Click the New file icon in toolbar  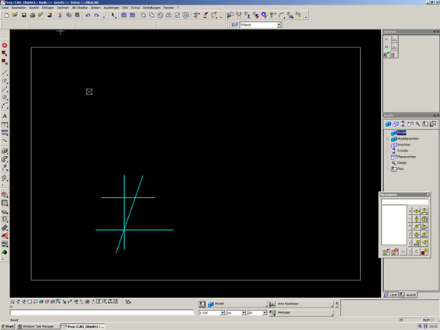(7, 16)
